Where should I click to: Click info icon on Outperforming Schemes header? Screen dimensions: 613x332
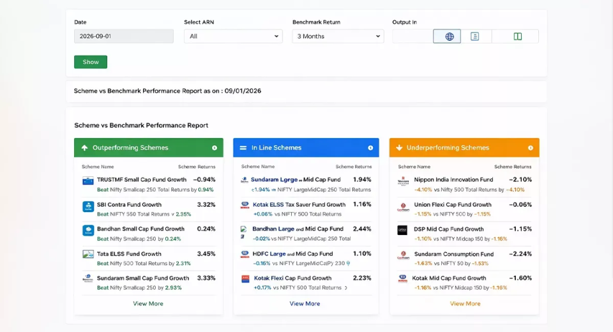point(215,148)
